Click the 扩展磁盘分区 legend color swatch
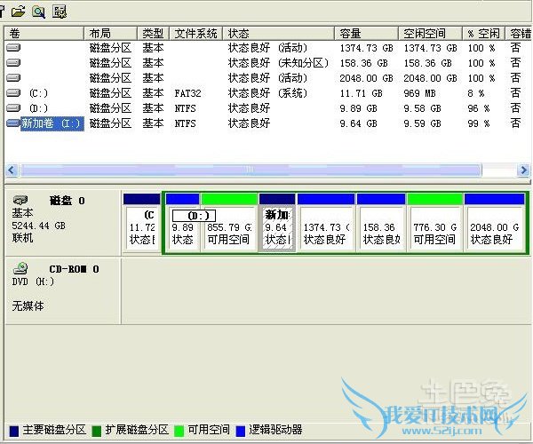Viewport: 533px width, 444px height. pos(97,431)
